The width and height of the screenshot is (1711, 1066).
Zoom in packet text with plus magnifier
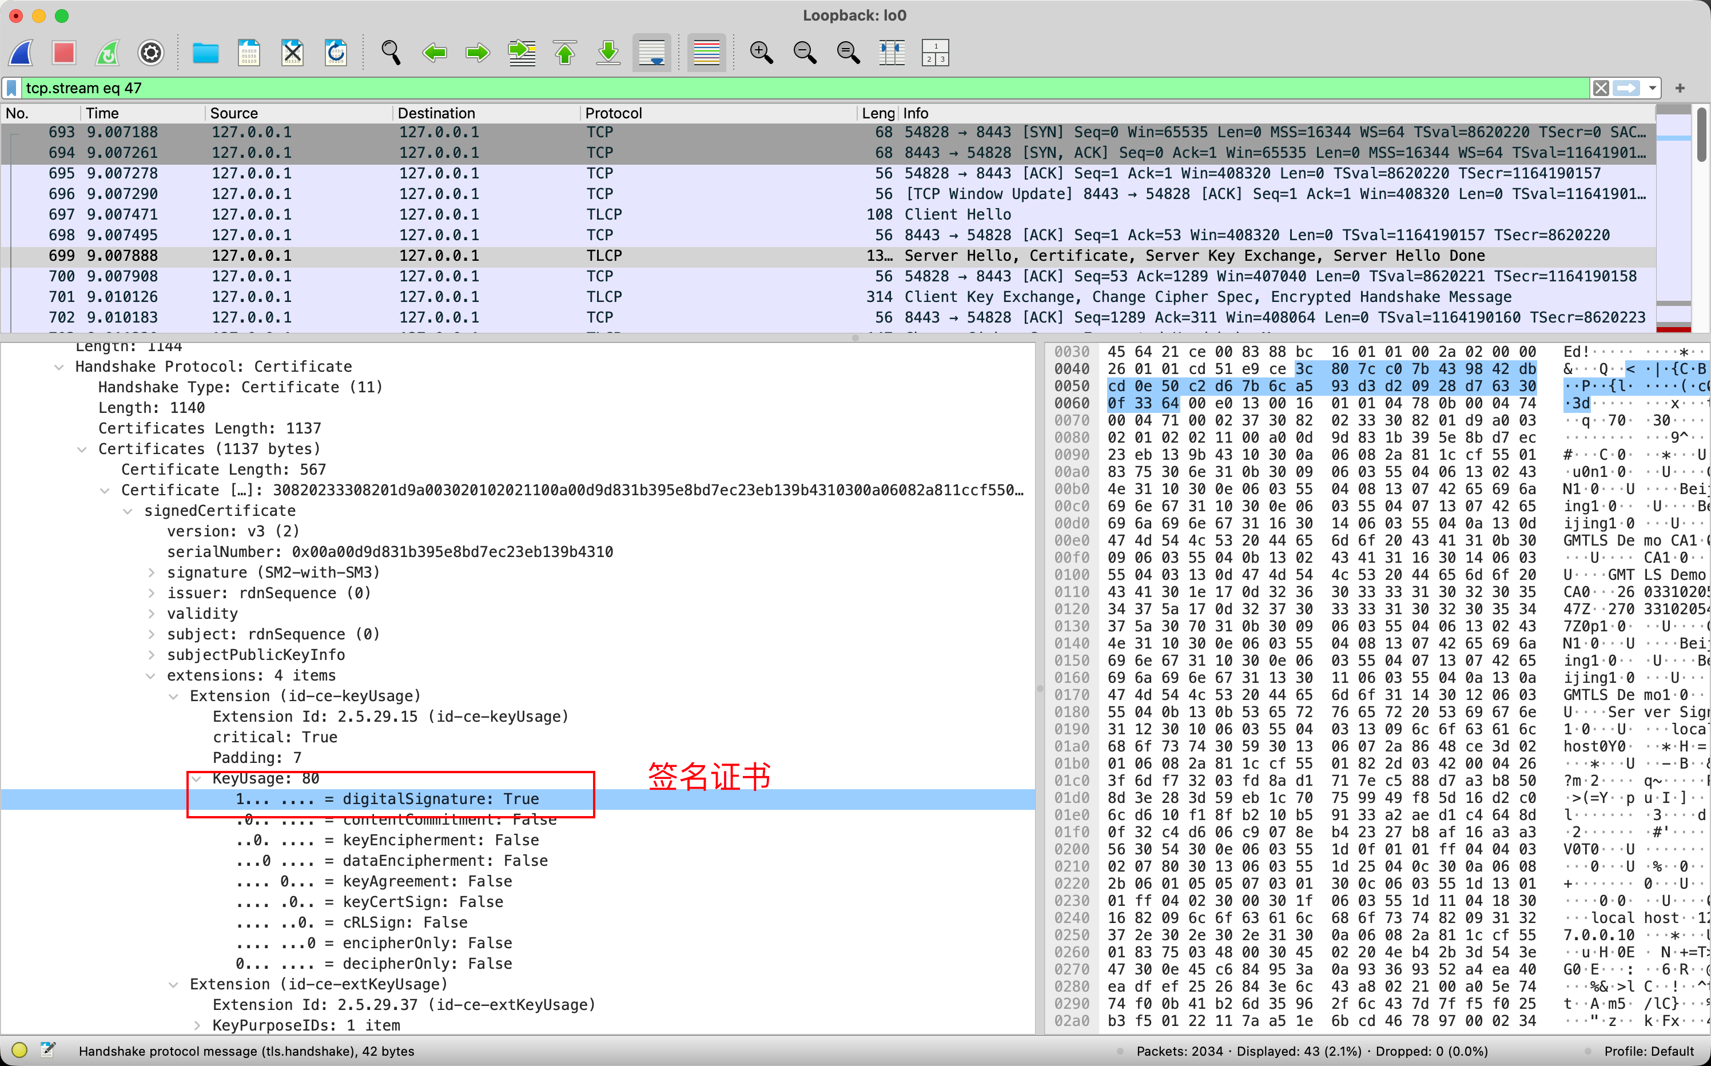point(761,53)
